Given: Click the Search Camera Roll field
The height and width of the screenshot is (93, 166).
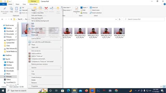Looking at the screenshot, I should [144, 19].
